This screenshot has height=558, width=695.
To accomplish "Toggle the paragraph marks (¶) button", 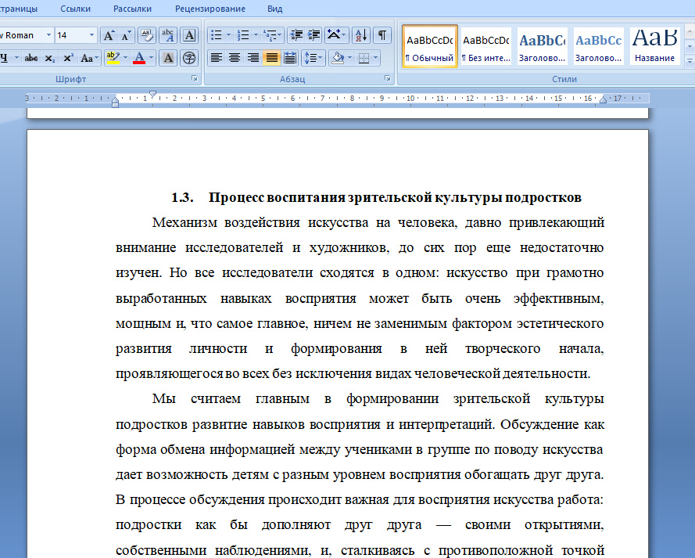I will [x=382, y=35].
